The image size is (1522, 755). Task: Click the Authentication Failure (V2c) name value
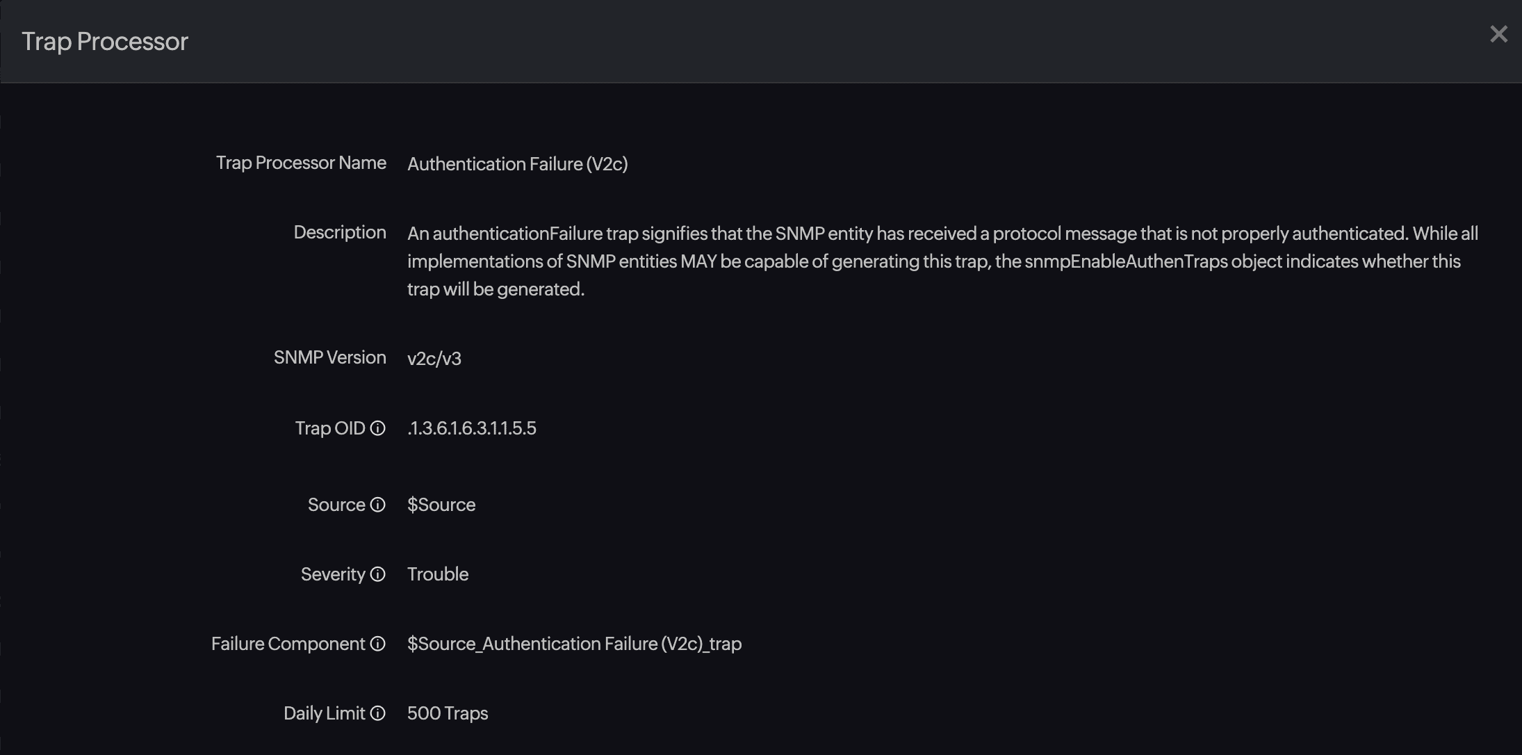point(517,164)
